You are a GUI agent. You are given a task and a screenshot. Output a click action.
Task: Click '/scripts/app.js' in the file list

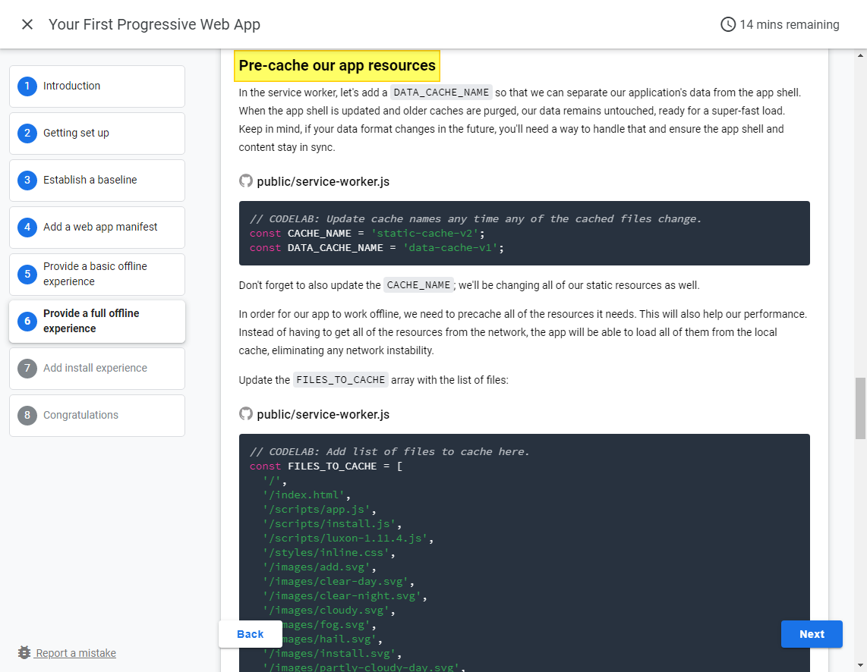tap(317, 509)
